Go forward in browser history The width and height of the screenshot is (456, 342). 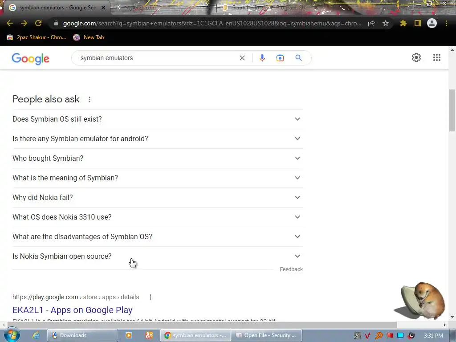[x=24, y=23]
